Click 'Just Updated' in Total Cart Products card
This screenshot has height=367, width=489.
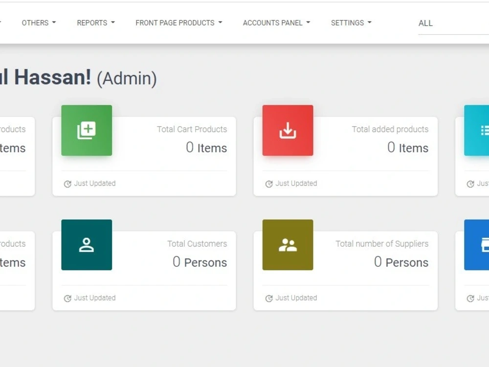point(95,183)
